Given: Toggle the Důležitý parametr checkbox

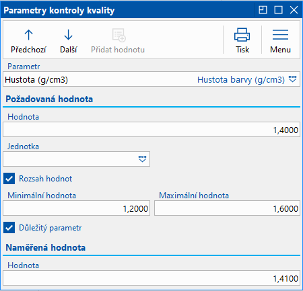Looking at the screenshot, I should (x=9, y=228).
